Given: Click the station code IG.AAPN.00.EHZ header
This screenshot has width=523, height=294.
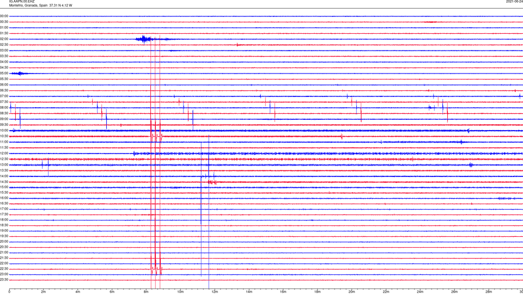Looking at the screenshot, I should (22, 2).
